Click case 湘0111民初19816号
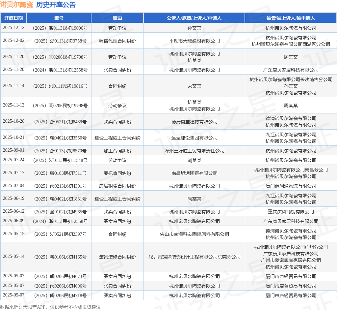The width and height of the screenshot is (337, 310). 60,86
